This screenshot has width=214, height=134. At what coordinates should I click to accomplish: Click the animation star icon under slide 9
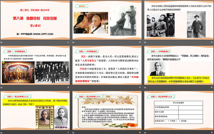[x=145, y=133]
